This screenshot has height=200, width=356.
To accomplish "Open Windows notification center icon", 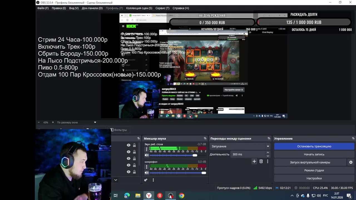I will tap(349, 196).
